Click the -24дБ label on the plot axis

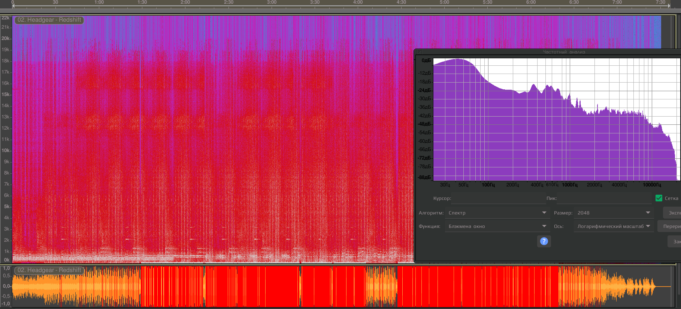coord(425,90)
